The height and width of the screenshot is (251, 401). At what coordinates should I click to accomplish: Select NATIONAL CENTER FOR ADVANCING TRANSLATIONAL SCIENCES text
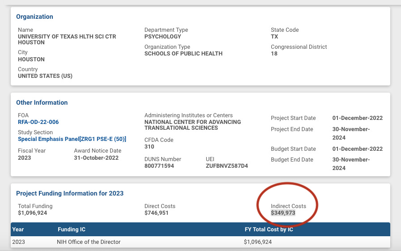click(x=192, y=125)
